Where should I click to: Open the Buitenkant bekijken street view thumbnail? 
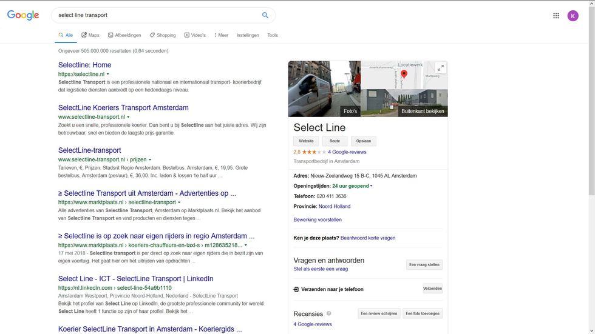click(x=404, y=103)
